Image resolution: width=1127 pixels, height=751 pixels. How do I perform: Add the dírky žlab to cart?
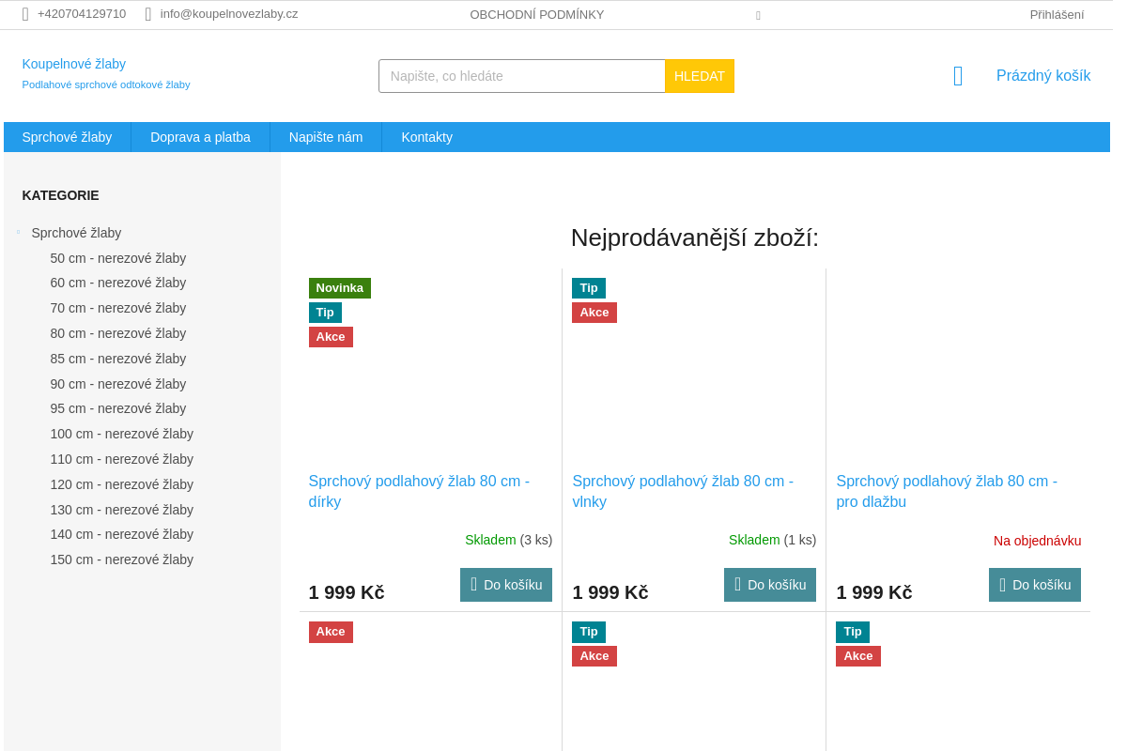click(x=506, y=585)
